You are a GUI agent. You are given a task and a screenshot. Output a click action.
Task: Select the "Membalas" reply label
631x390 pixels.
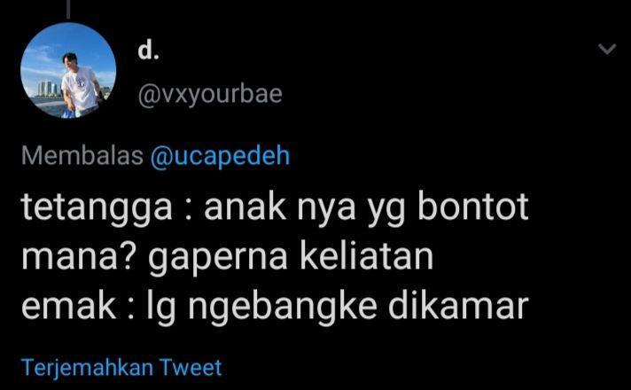(82, 155)
